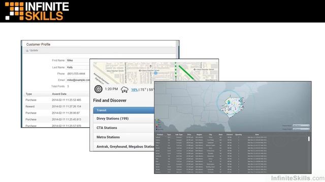Image resolution: width=325 pixels, height=182 pixels.
Task: Open Amtrak, Greyhound, Megabus Stations item
Action: [124, 146]
